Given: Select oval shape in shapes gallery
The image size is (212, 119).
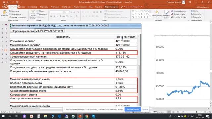Looking at the screenshot, I should pyautogui.click(x=144, y=11).
